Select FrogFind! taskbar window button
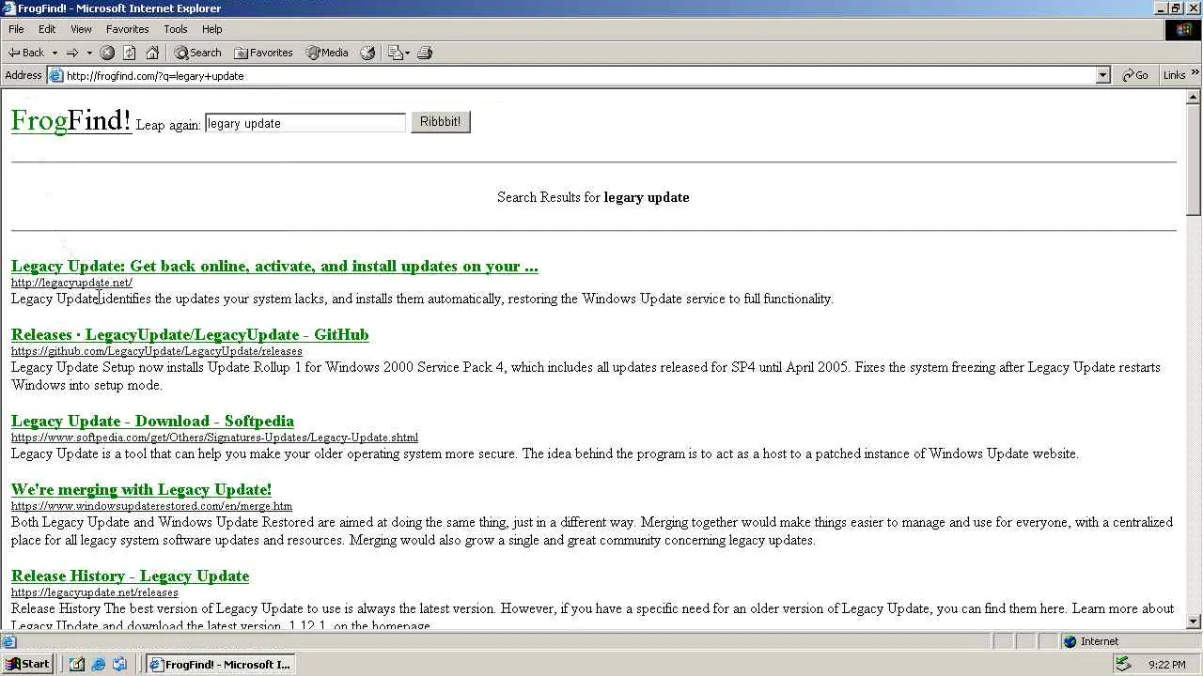The image size is (1203, 676). coord(220,664)
